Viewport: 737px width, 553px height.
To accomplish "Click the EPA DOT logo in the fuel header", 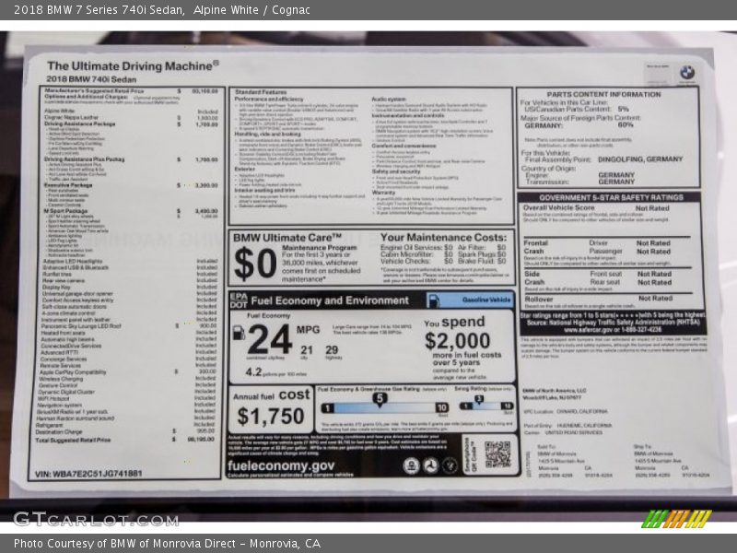I will pos(239,300).
